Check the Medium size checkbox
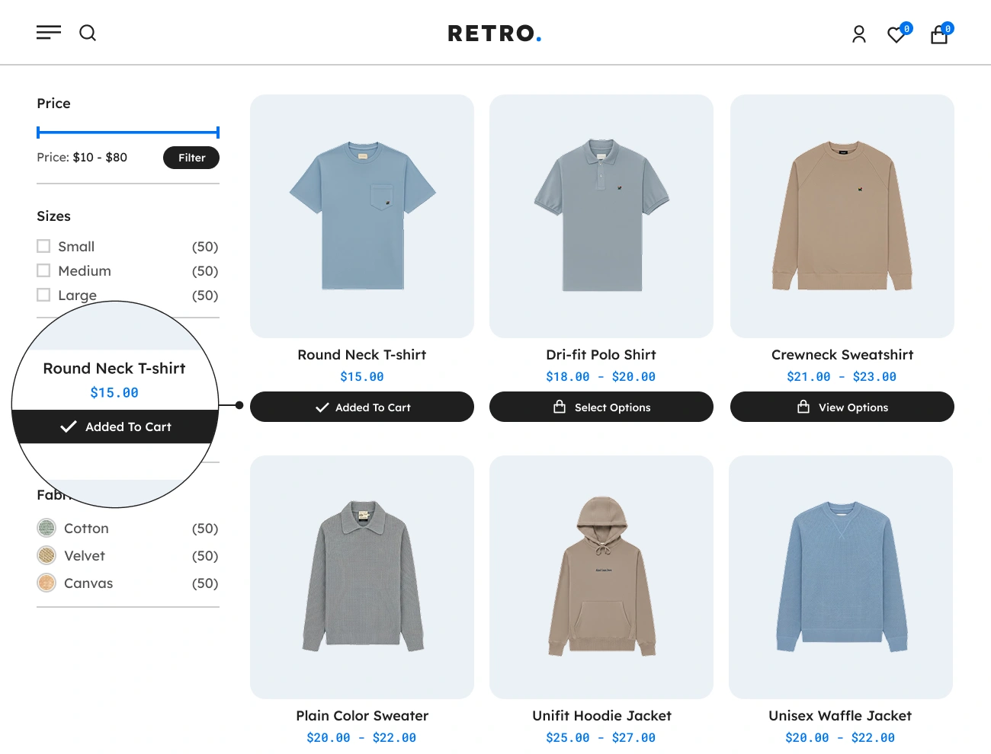Screen dimensions: 991x754 pyautogui.click(x=43, y=270)
